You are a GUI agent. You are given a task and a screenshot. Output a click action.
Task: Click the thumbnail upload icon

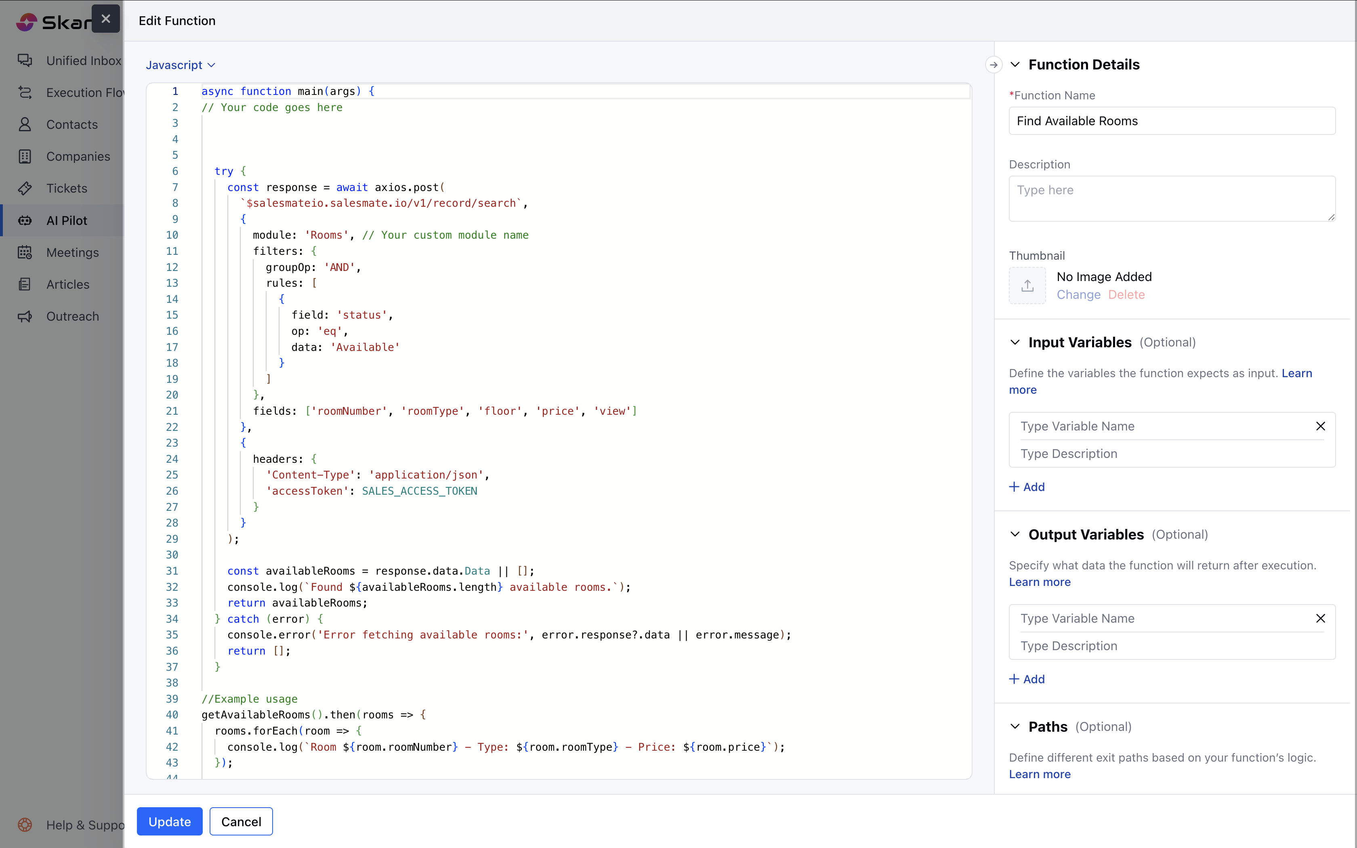1027,285
